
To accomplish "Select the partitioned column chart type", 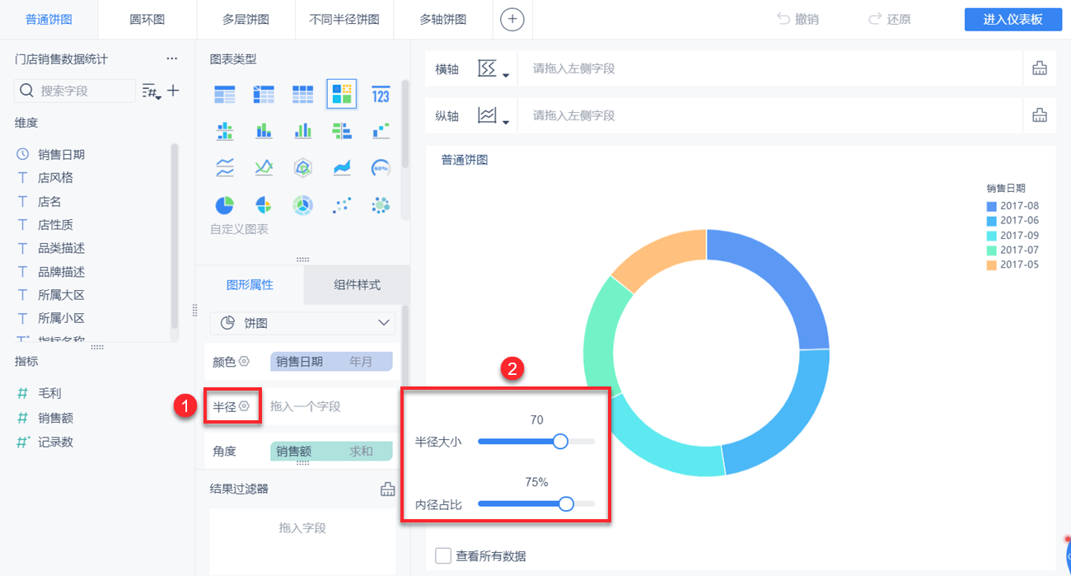I will point(224,130).
